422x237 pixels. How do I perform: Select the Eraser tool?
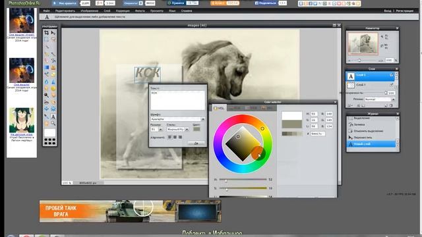pyautogui.click(x=46, y=61)
